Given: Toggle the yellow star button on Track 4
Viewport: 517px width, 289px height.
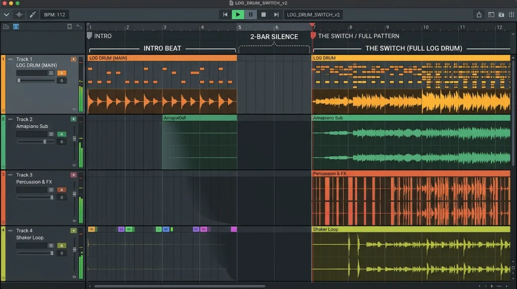Looking at the screenshot, I should click(74, 230).
